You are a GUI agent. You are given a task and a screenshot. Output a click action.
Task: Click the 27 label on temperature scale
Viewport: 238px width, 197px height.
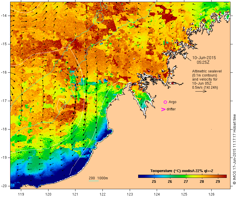click(186, 181)
